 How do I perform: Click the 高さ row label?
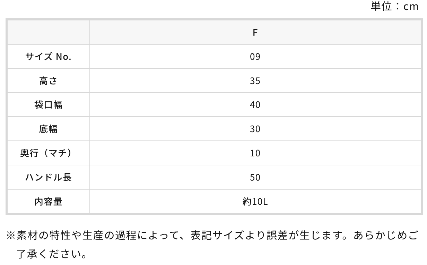pos(48,81)
